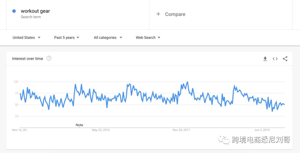
Task: Open the All categories dropdown
Action: [x=108, y=38]
